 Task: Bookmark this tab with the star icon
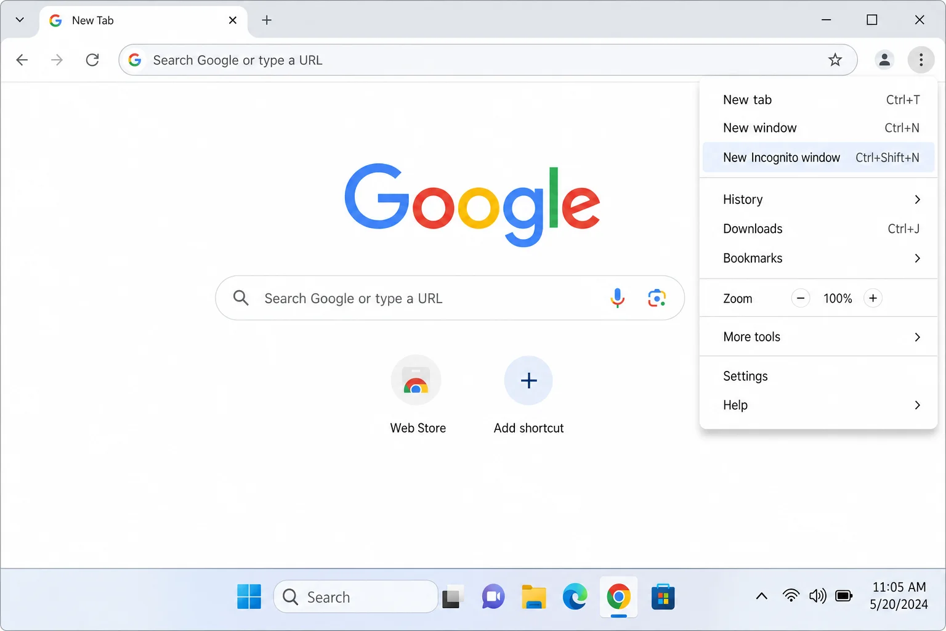coord(835,60)
